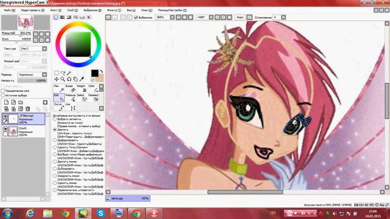Click the navigator thumbnail preview
Image resolution: width=390 pixels, height=219 pixels.
click(26, 23)
